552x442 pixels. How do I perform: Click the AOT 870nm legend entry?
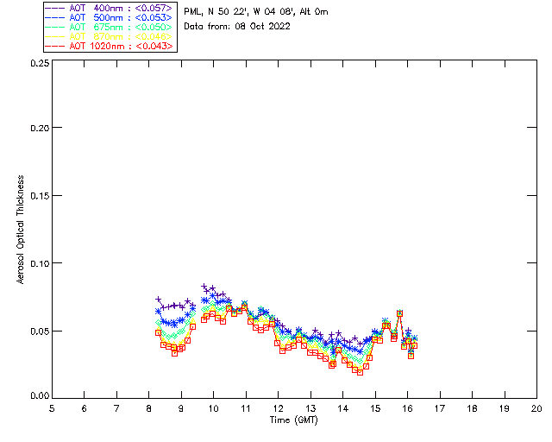pyautogui.click(x=109, y=36)
